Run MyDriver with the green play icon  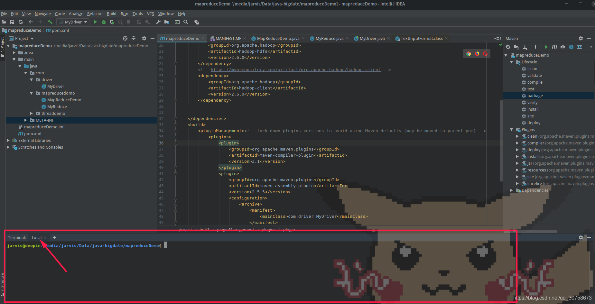point(95,22)
